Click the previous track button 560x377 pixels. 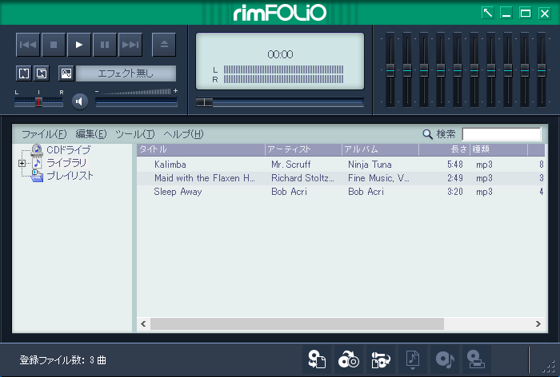28,45
